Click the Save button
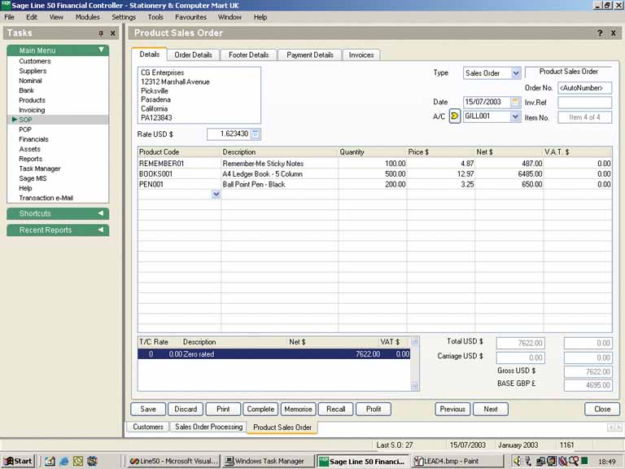 click(148, 410)
